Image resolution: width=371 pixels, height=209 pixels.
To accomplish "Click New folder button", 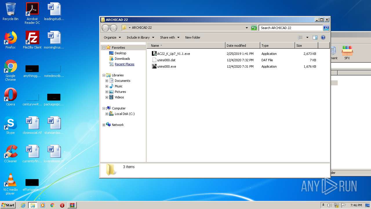I will pos(193,37).
